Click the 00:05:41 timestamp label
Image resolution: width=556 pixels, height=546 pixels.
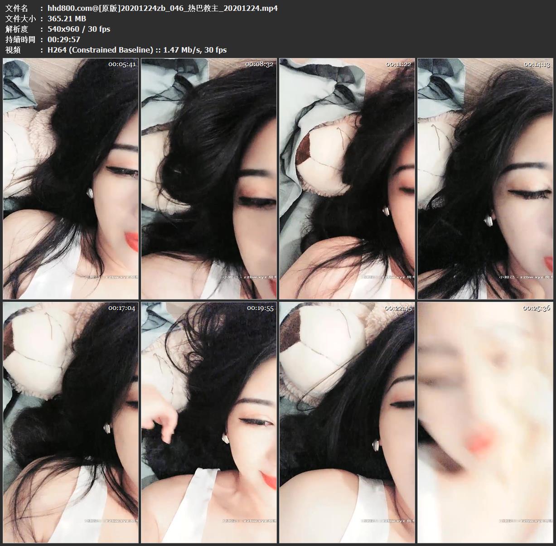[x=122, y=64]
